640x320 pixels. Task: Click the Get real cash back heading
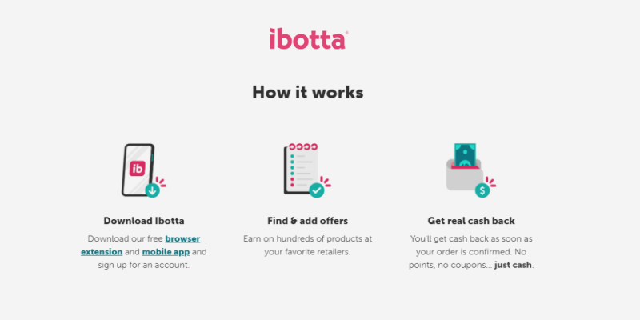coord(471,221)
